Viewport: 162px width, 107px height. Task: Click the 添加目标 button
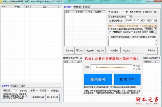(x=69, y=51)
